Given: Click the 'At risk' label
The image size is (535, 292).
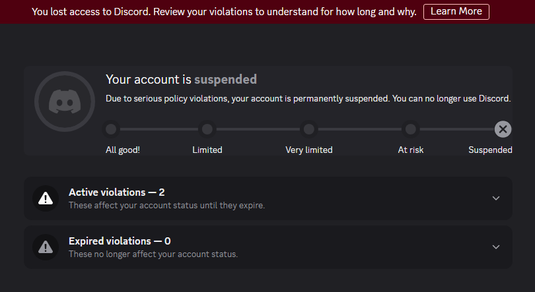Looking at the screenshot, I should click(410, 150).
